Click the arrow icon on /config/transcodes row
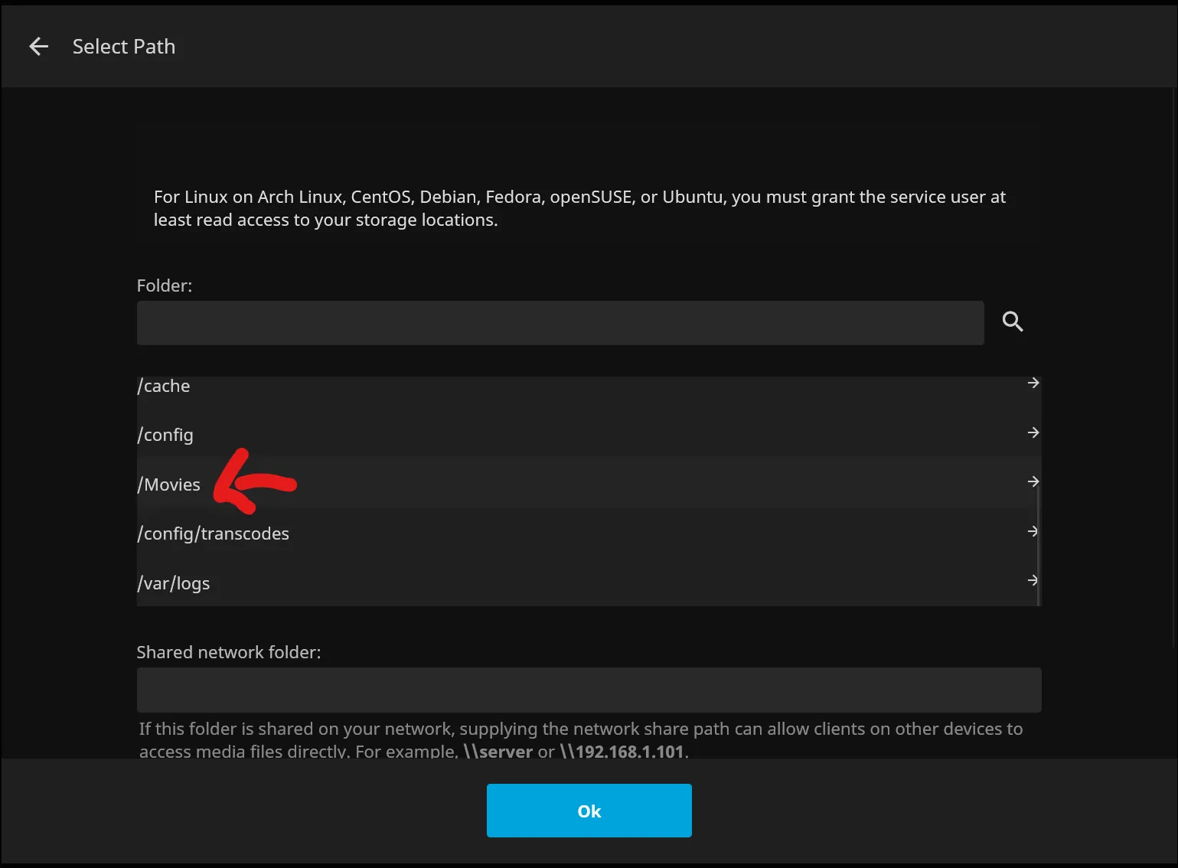 pos(1033,531)
